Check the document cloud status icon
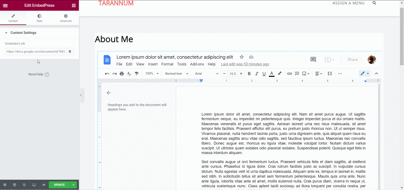Viewport: 404px width, 190px height. pyautogui.click(x=251, y=57)
